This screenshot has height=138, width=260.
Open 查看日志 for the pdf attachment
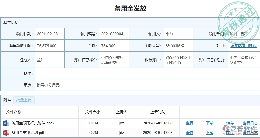click(250, 133)
